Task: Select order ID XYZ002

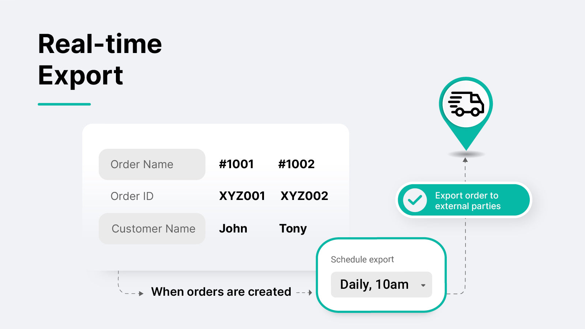Action: click(x=304, y=196)
